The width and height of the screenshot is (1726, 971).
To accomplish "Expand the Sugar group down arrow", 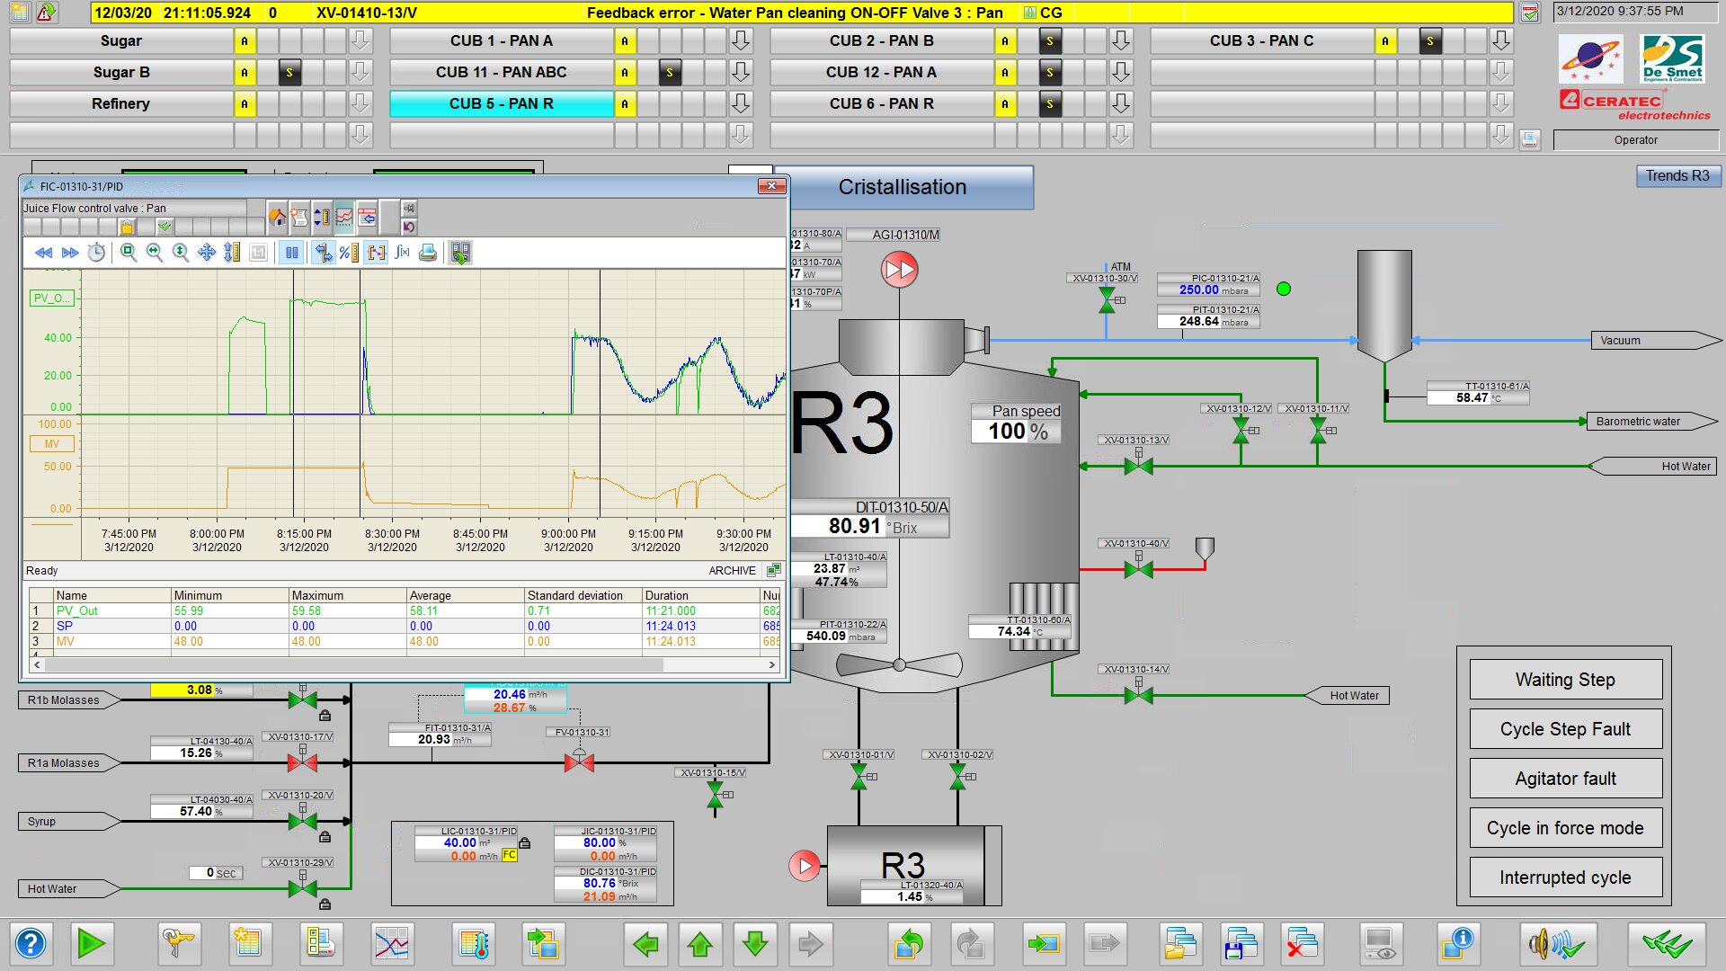I will (360, 40).
